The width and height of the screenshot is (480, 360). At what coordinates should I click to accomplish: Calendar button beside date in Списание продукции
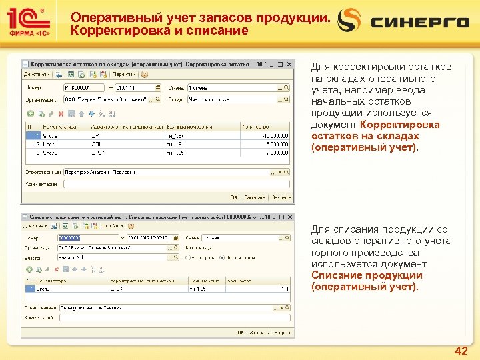pyautogui.click(x=176, y=238)
